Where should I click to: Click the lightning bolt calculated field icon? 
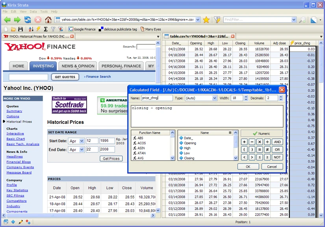38,29
